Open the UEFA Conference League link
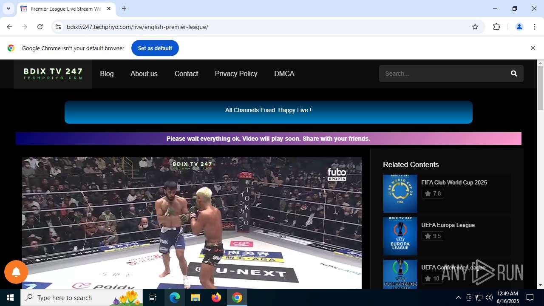Viewport: 544px width, 306px height. [x=453, y=267]
